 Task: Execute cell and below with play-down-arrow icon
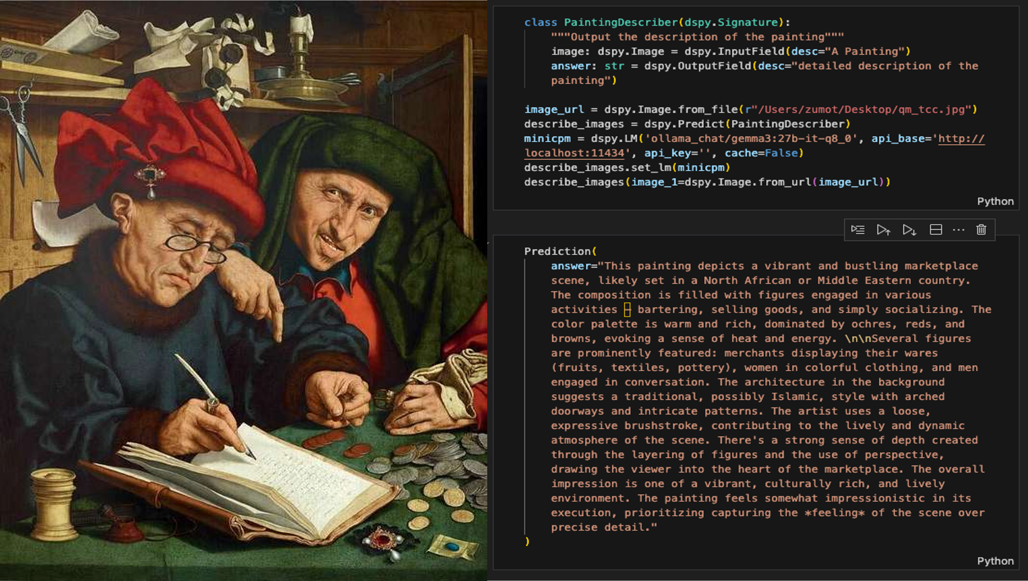click(x=909, y=230)
